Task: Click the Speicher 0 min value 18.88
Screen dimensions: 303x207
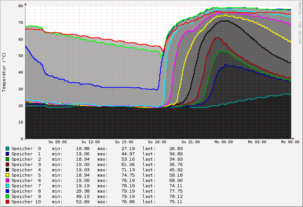Action: coord(82,149)
